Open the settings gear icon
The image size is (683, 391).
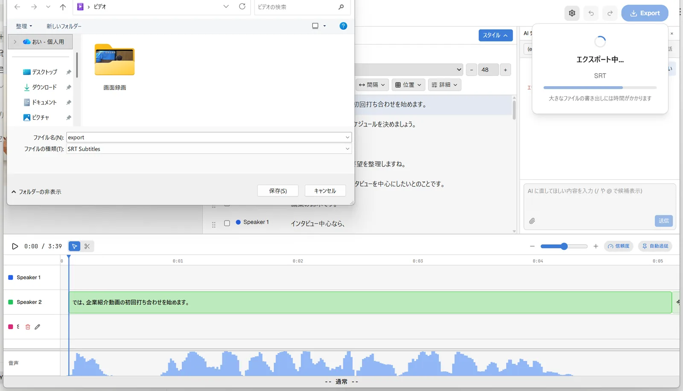(x=572, y=13)
